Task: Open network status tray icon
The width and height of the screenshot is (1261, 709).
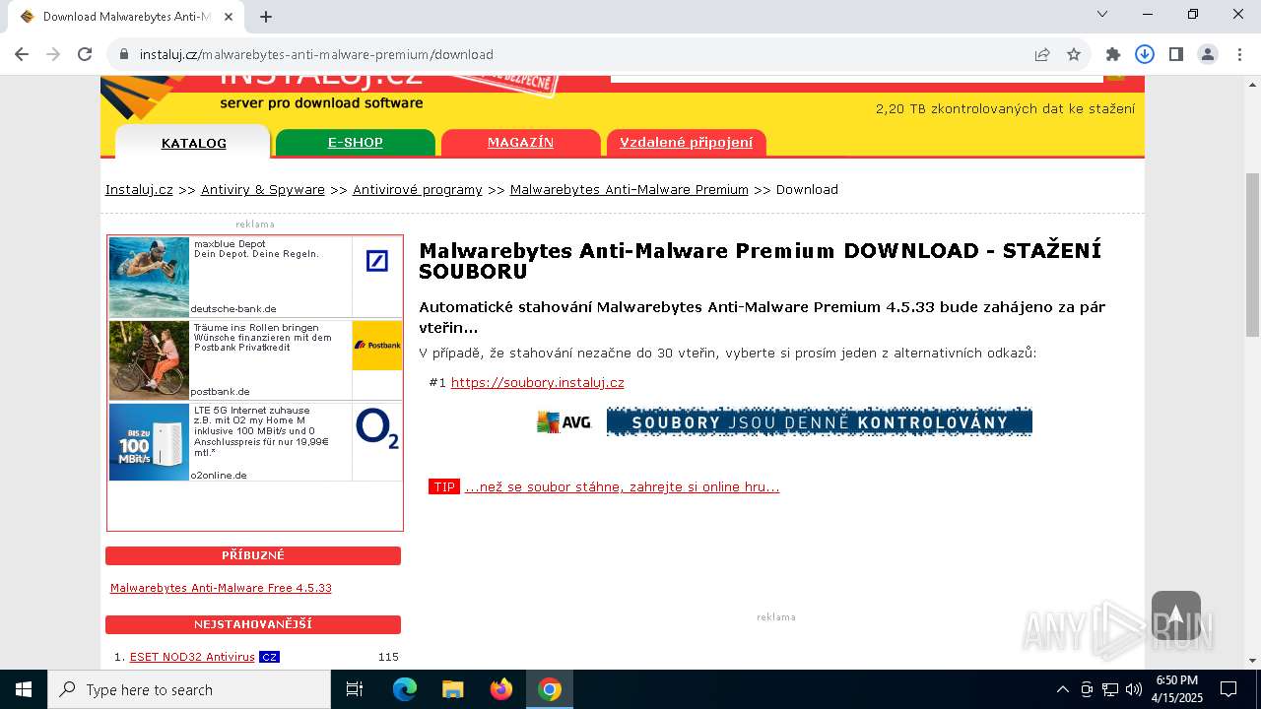Action: [x=1110, y=689]
